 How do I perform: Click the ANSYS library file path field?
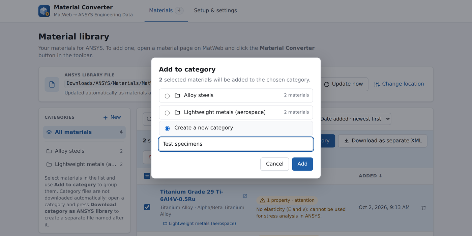[108, 83]
